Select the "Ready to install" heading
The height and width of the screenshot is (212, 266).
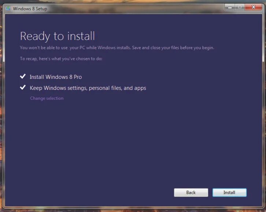pos(57,36)
